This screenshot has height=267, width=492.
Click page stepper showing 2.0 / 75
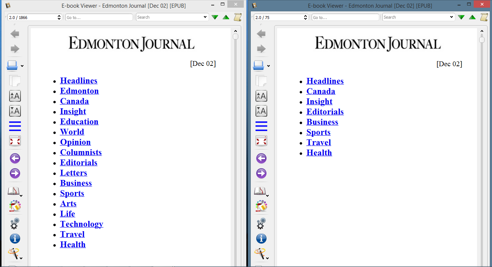pos(281,17)
